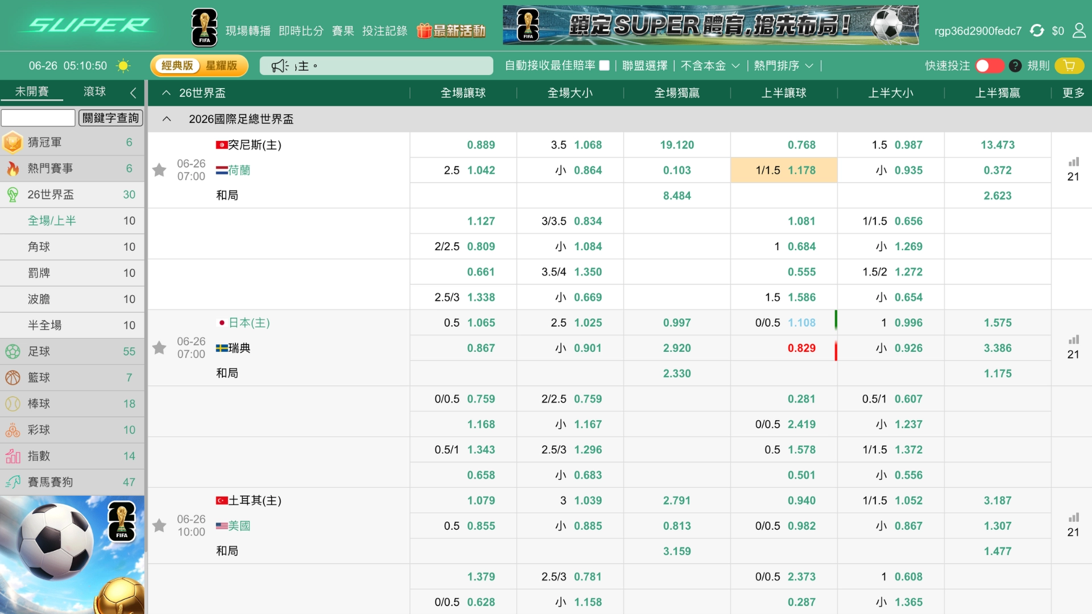Collapse the 26世界盃 header section

pos(166,93)
